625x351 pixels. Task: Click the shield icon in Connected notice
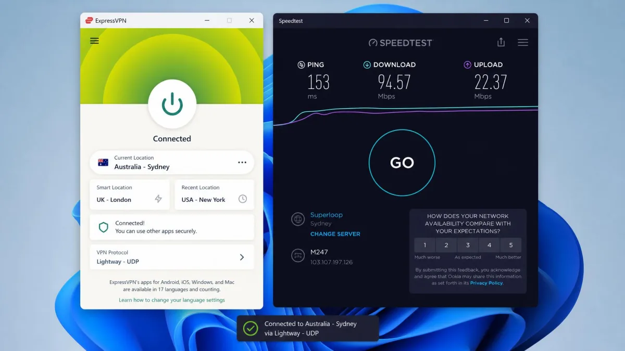(x=103, y=227)
